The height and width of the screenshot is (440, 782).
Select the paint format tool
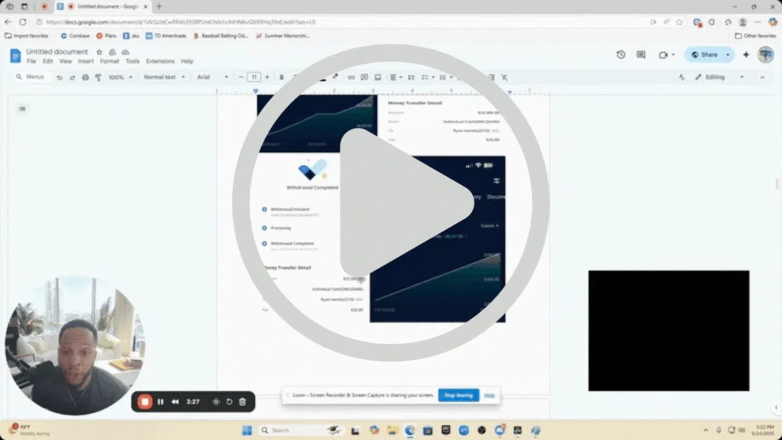[98, 77]
